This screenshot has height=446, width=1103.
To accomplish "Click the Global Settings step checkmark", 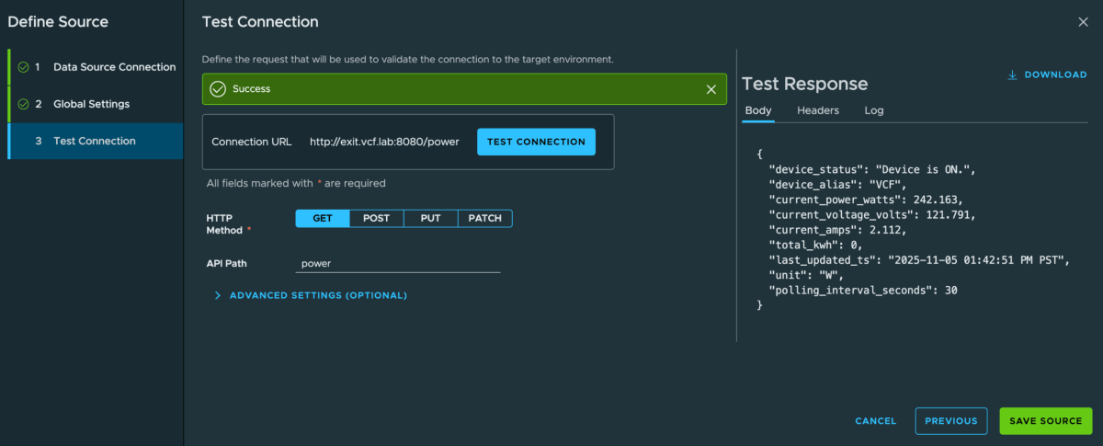I will coord(23,104).
